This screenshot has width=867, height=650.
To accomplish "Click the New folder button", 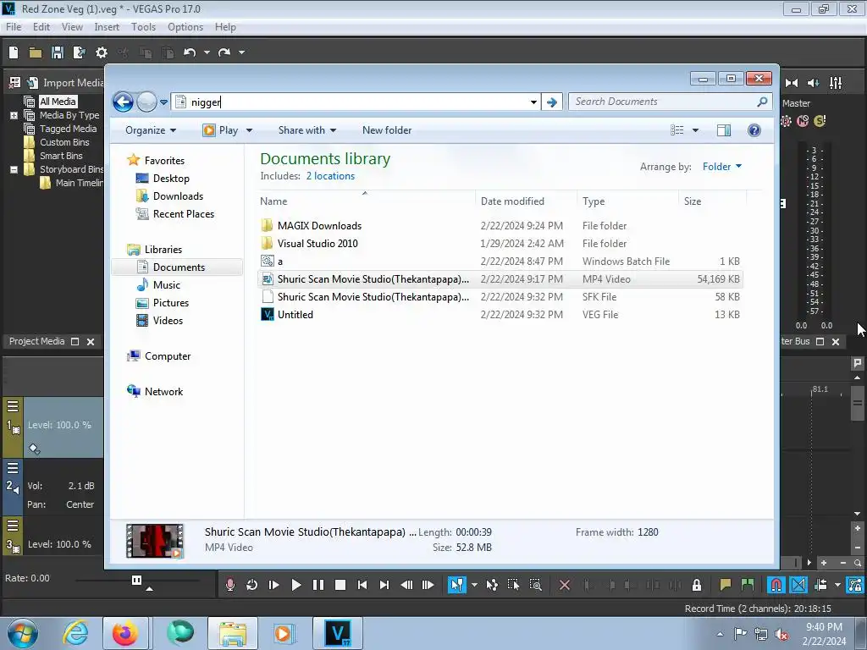I will click(x=387, y=130).
